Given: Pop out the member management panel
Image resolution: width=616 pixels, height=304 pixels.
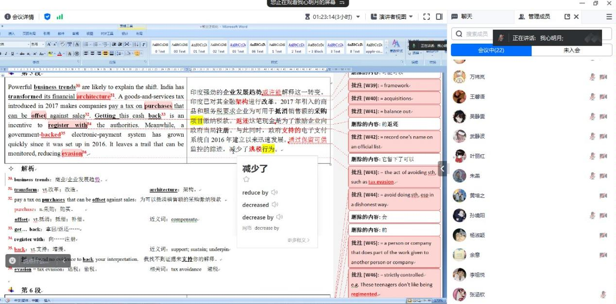Looking at the screenshot, I should point(567,16).
